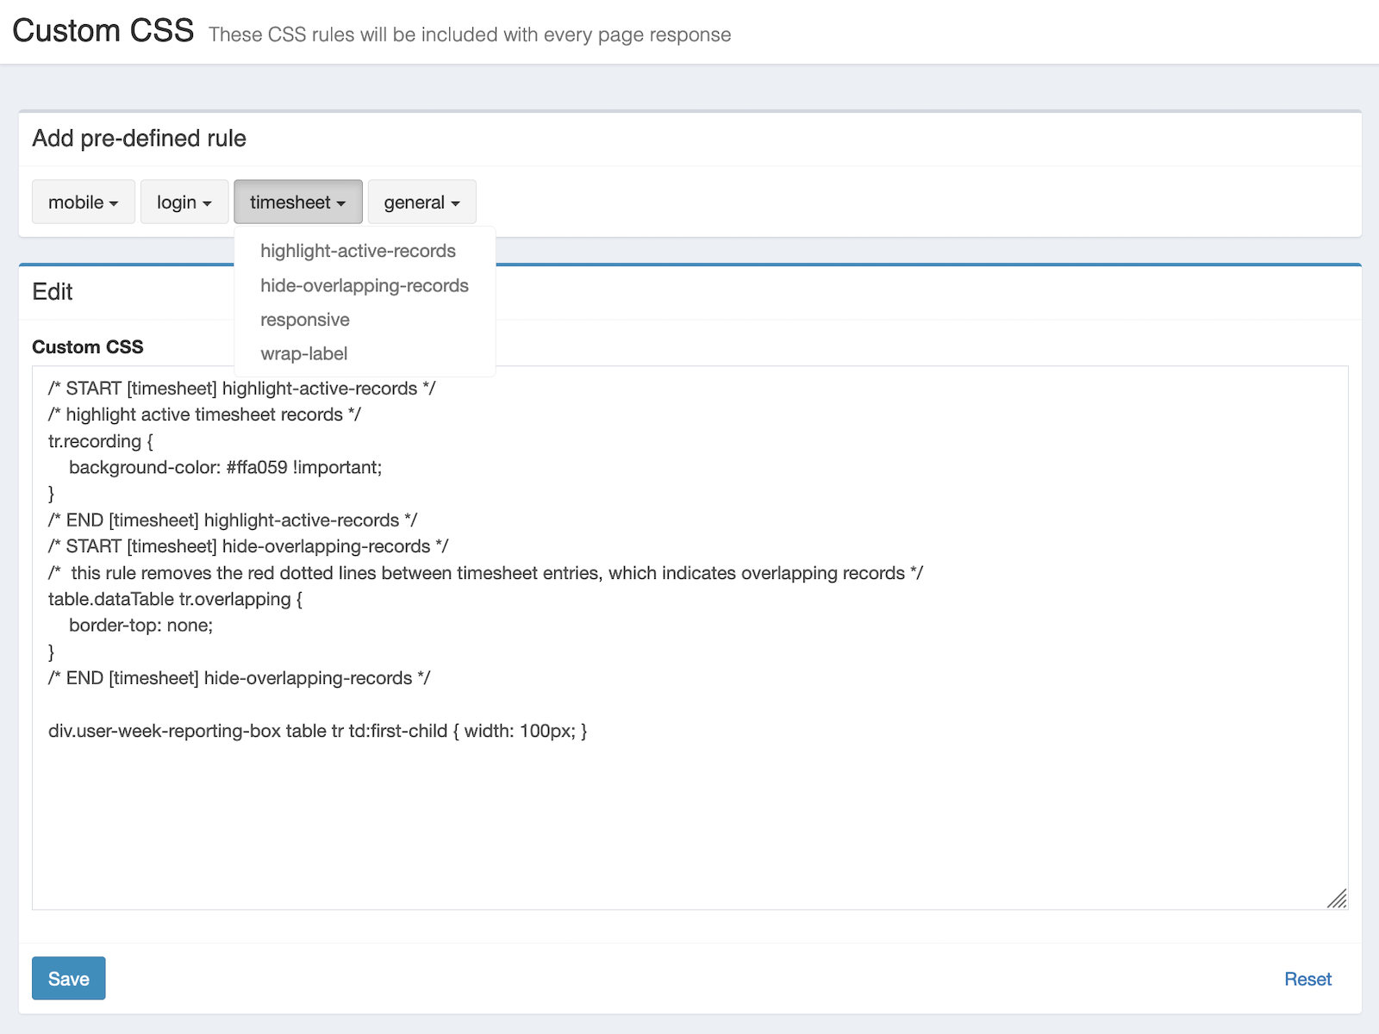Click the div.user-week-reporting-box rule line
The width and height of the screenshot is (1379, 1034).
(x=317, y=731)
